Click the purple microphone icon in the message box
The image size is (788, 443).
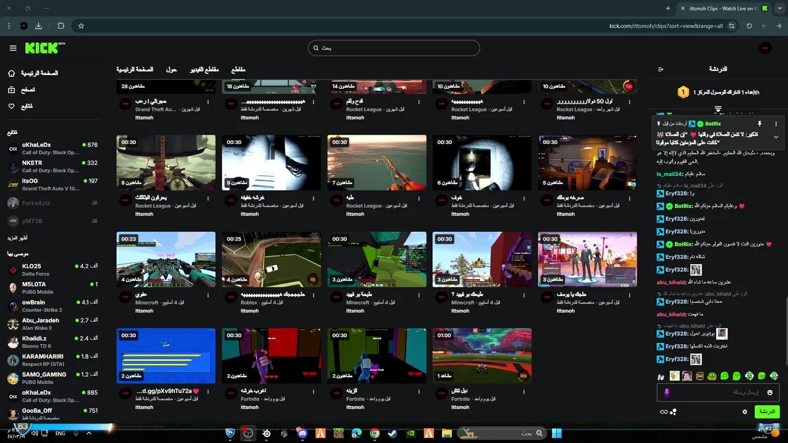666,393
